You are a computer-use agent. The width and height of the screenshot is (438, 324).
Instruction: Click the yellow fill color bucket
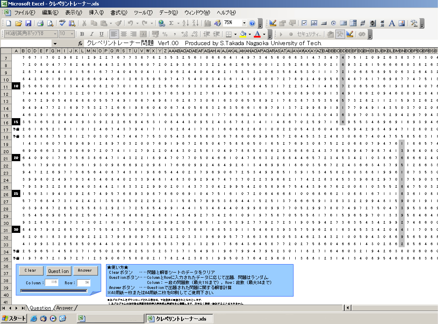[x=243, y=34]
